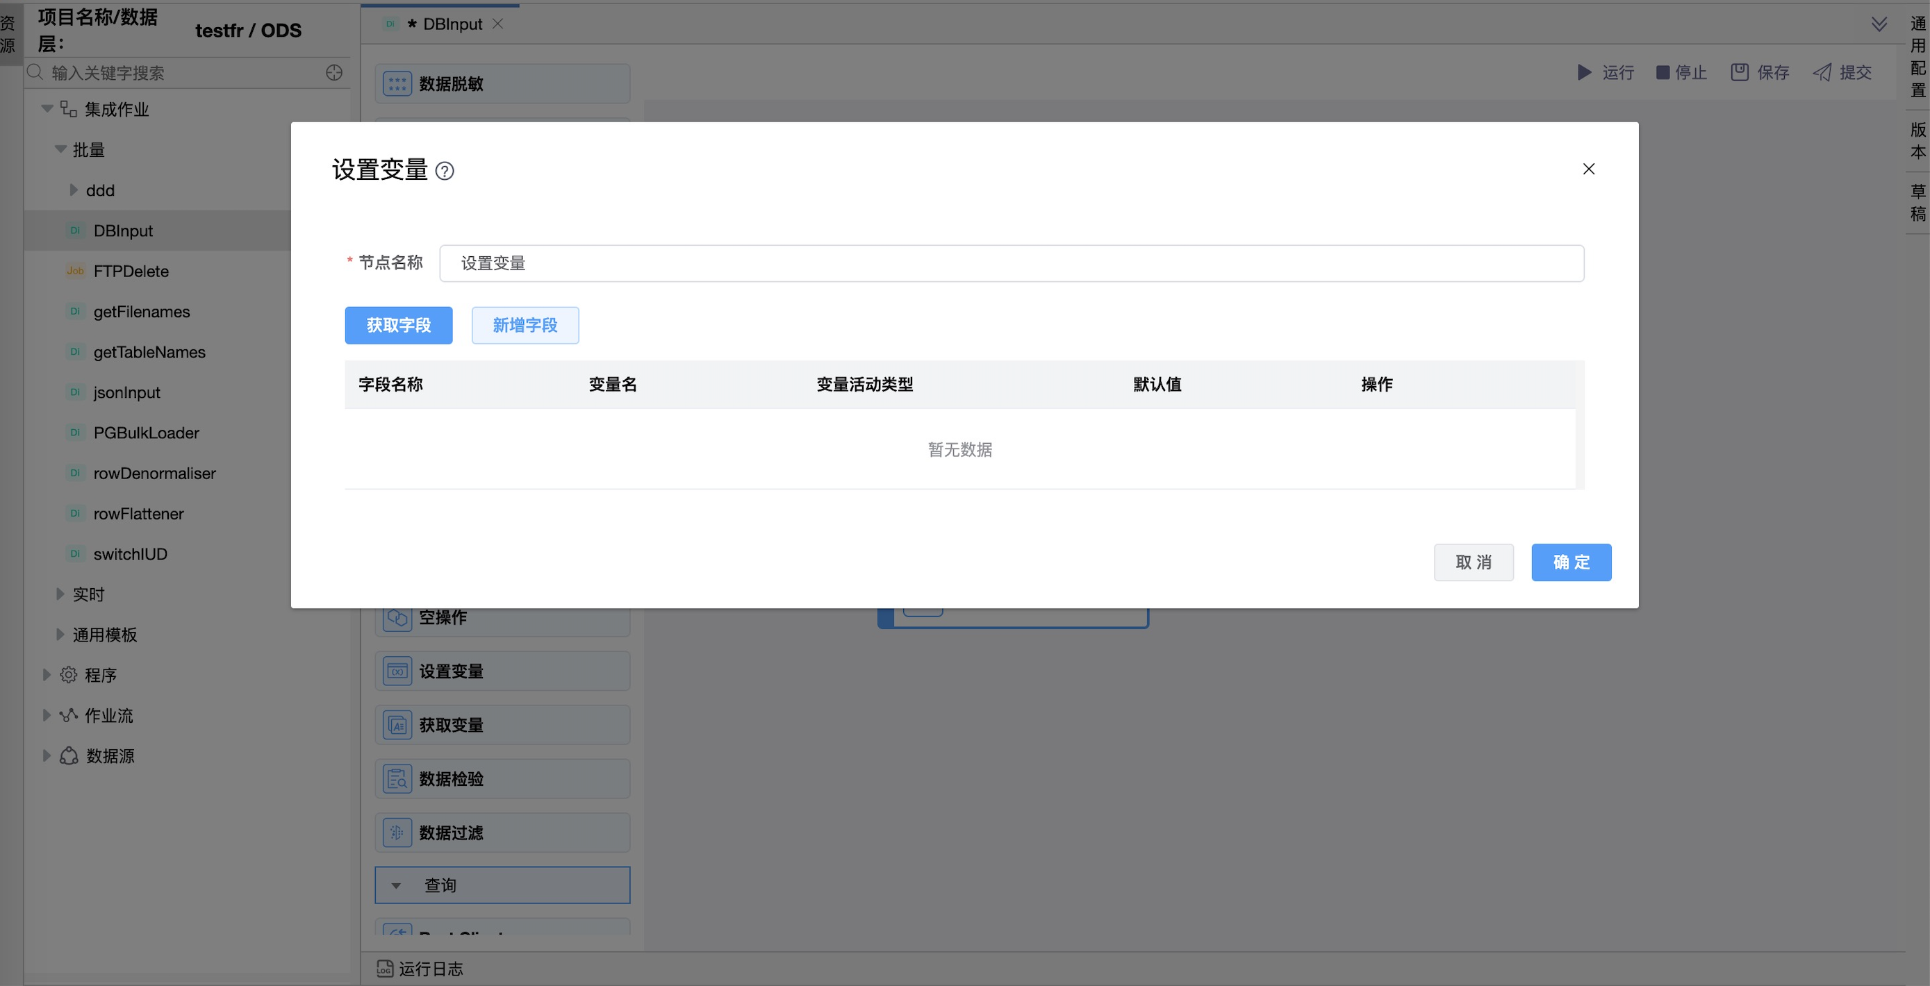Screen dimensions: 1930x986
Task: Click the 提交 submit paper-plane icon
Action: coord(1822,73)
